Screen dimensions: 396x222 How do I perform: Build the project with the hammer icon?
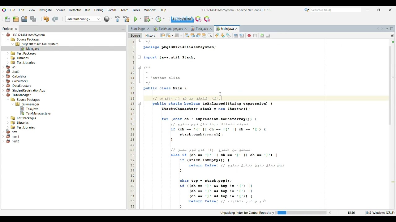pyautogui.click(x=117, y=19)
